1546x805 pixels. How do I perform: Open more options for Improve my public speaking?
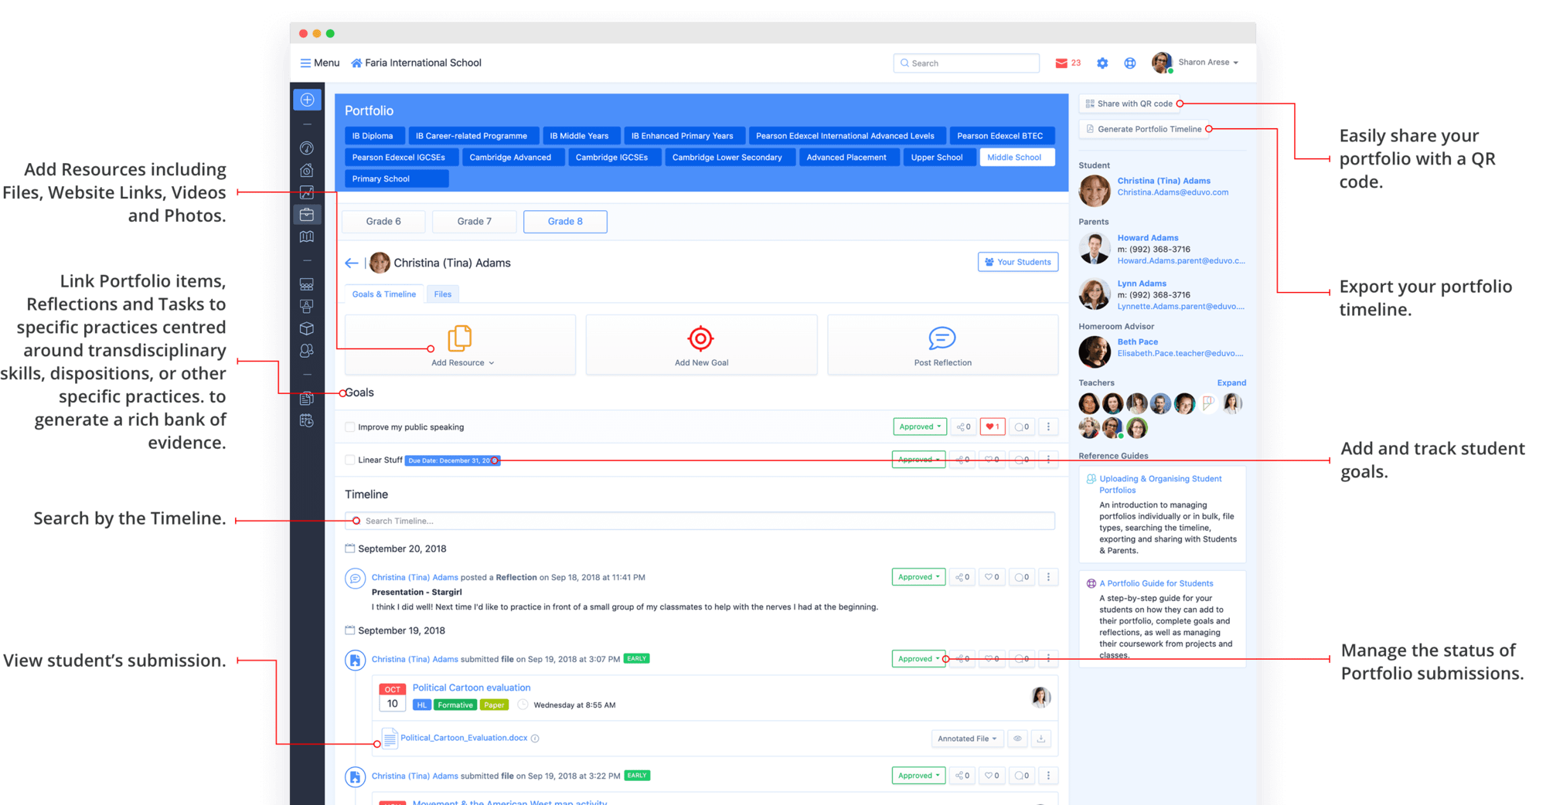1048,426
